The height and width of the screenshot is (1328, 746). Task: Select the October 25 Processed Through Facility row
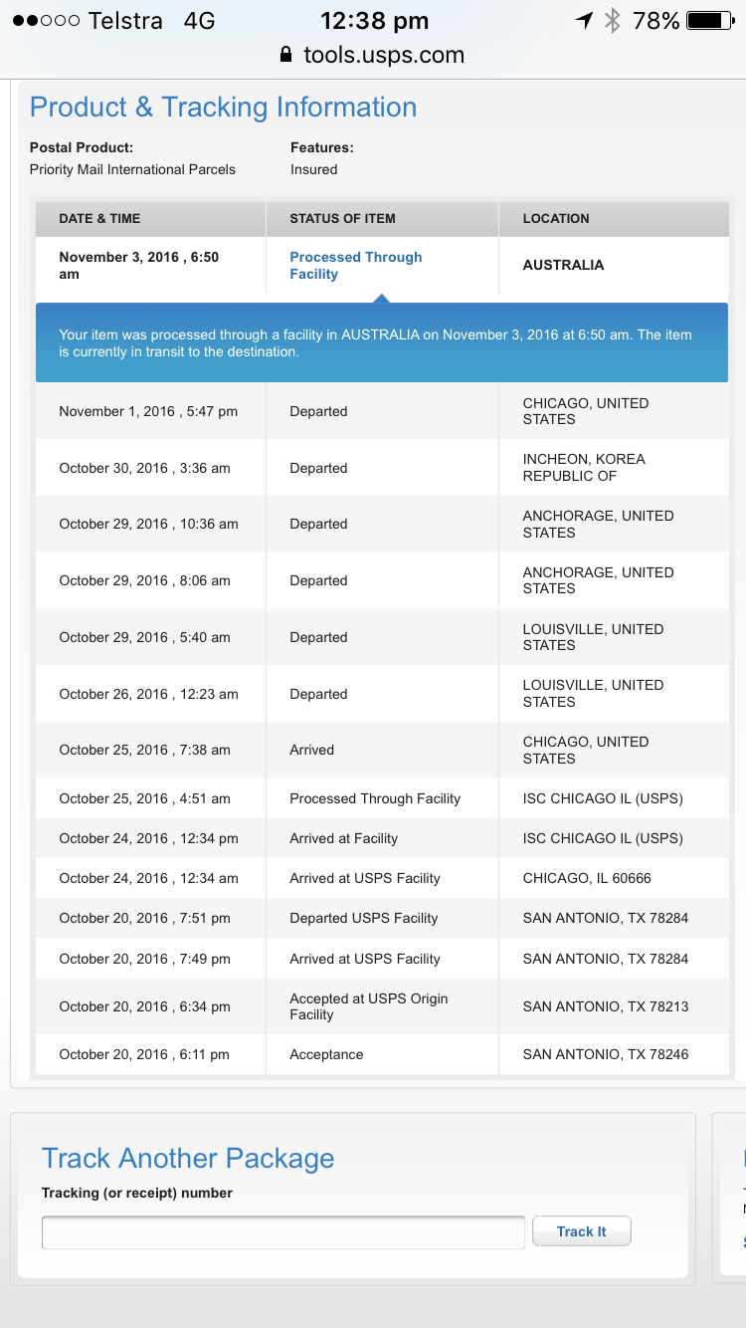[382, 798]
